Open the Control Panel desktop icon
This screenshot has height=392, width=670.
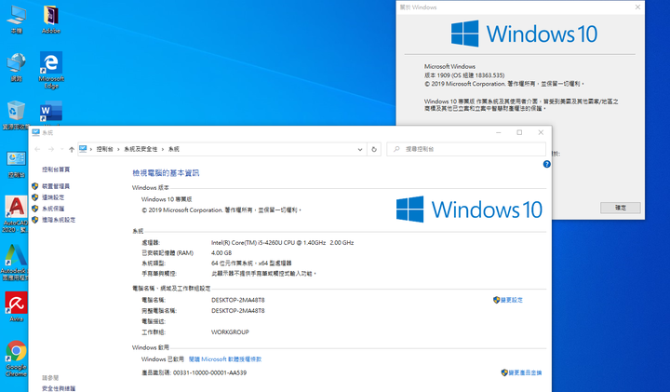(16, 164)
